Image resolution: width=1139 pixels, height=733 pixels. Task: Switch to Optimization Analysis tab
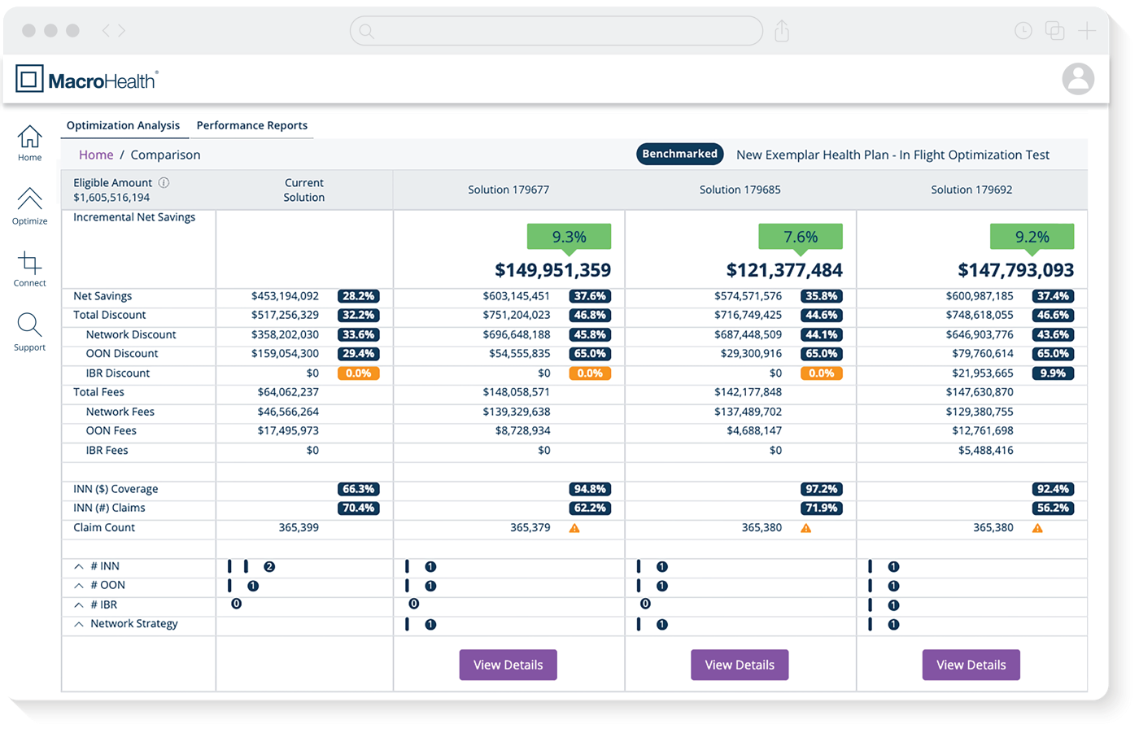pyautogui.click(x=123, y=125)
